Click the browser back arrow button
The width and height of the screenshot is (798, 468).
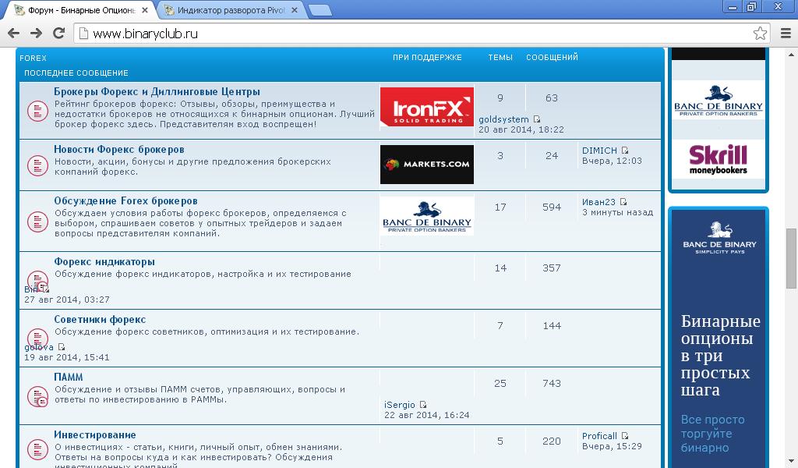[x=13, y=33]
